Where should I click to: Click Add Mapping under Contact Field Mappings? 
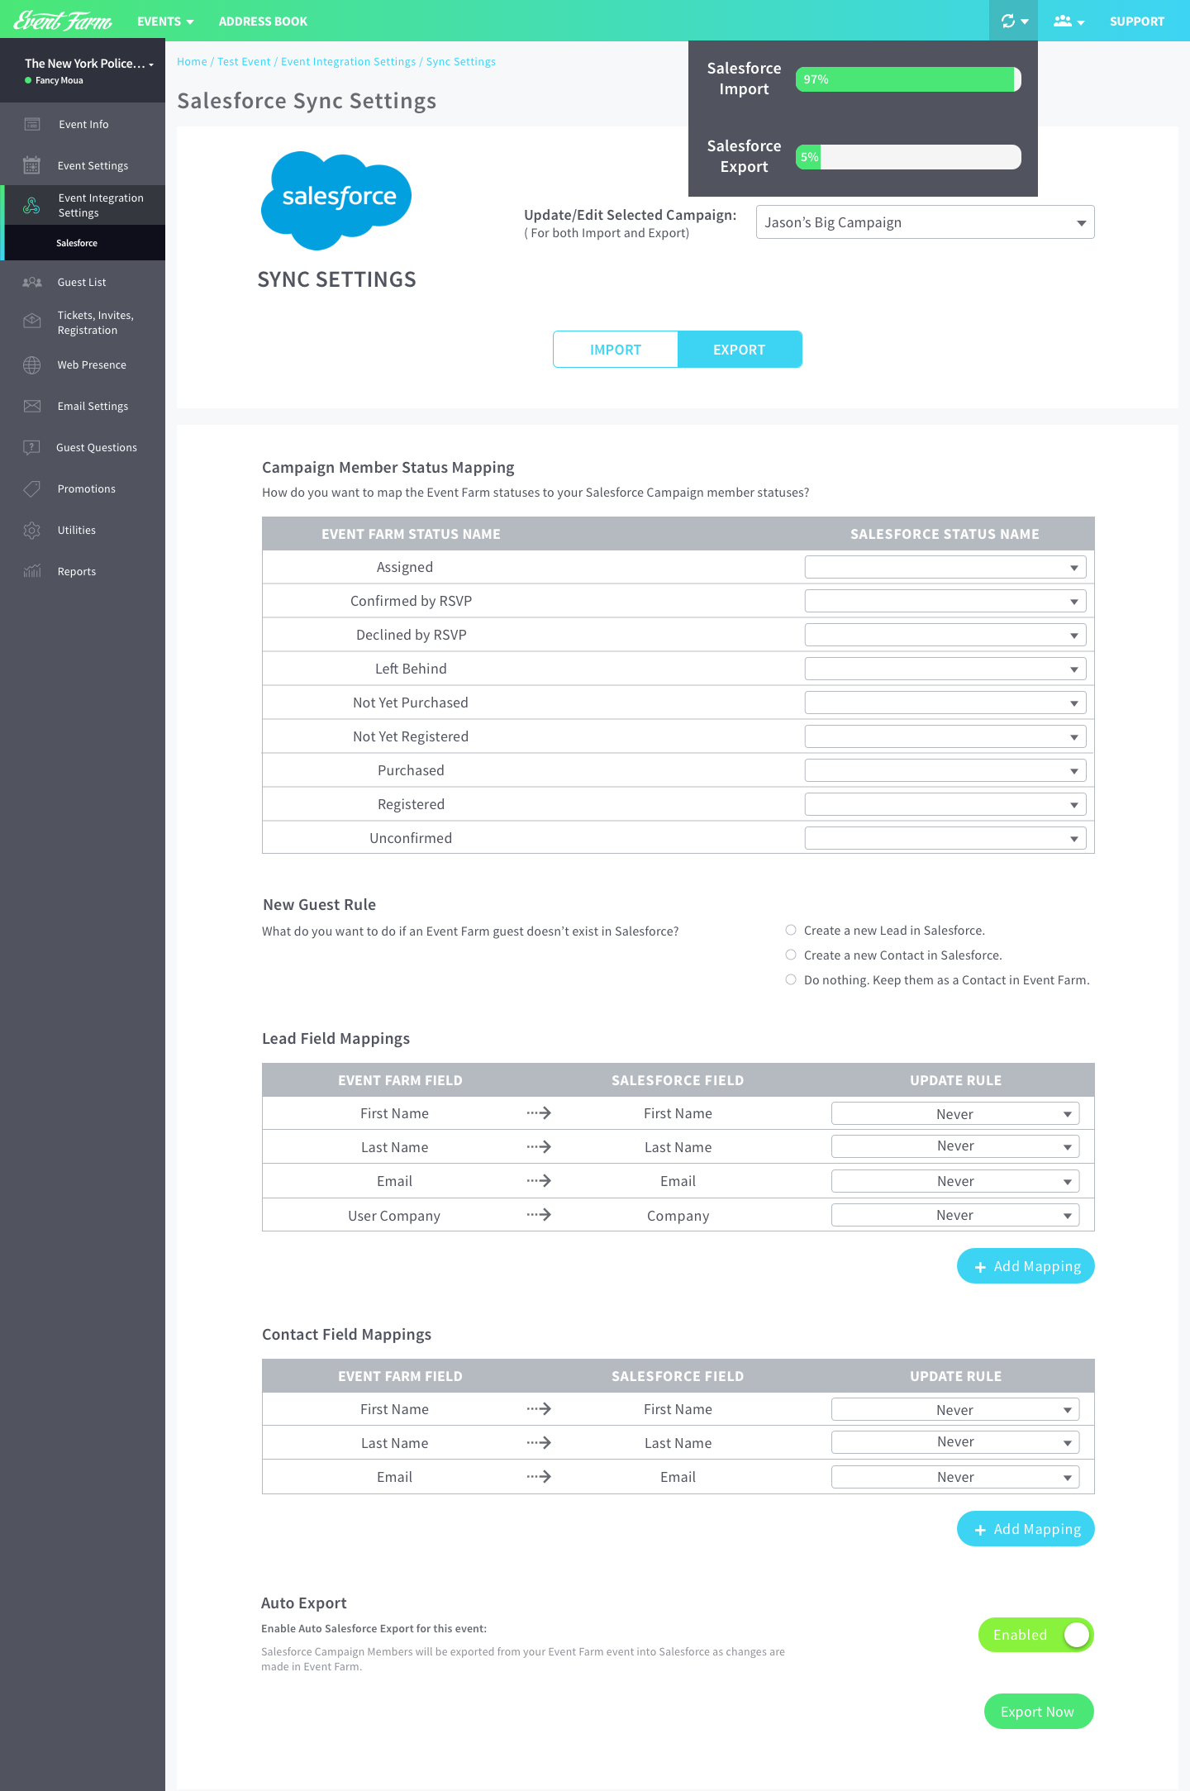tap(1026, 1529)
